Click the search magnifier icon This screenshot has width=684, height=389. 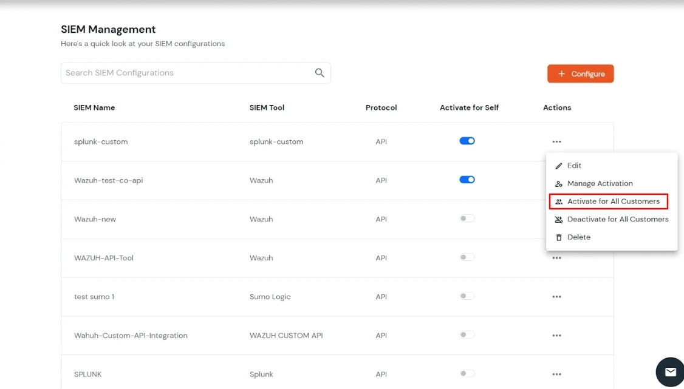320,72
